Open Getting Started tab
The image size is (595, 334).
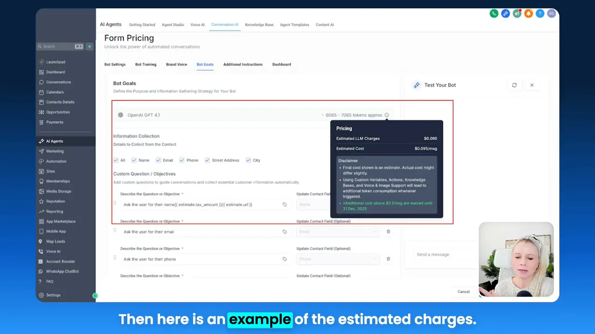pos(142,25)
